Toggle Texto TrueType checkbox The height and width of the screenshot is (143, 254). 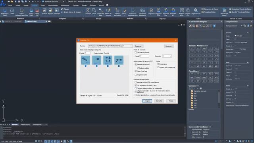136,71
